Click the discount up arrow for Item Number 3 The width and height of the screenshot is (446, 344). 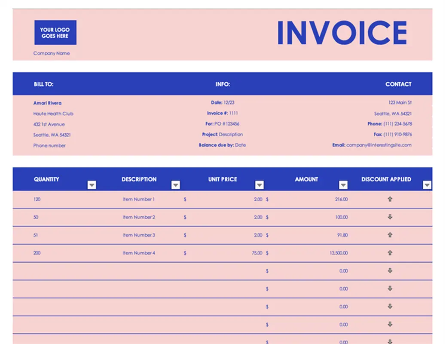click(390, 235)
